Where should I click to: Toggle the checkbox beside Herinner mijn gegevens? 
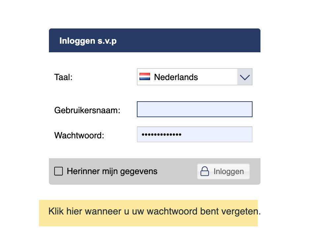(x=58, y=171)
